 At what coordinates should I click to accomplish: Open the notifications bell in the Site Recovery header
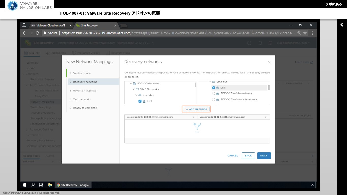[x=260, y=43]
